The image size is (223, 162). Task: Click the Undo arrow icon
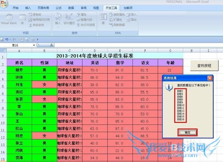click(7, 40)
